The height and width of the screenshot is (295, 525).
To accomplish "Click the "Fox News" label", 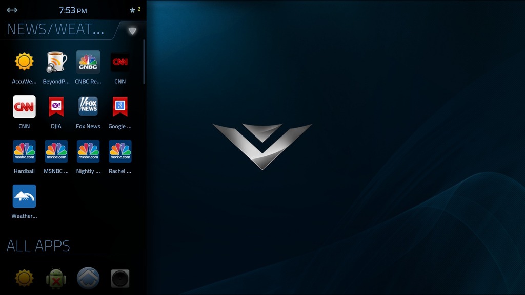I will [x=88, y=126].
